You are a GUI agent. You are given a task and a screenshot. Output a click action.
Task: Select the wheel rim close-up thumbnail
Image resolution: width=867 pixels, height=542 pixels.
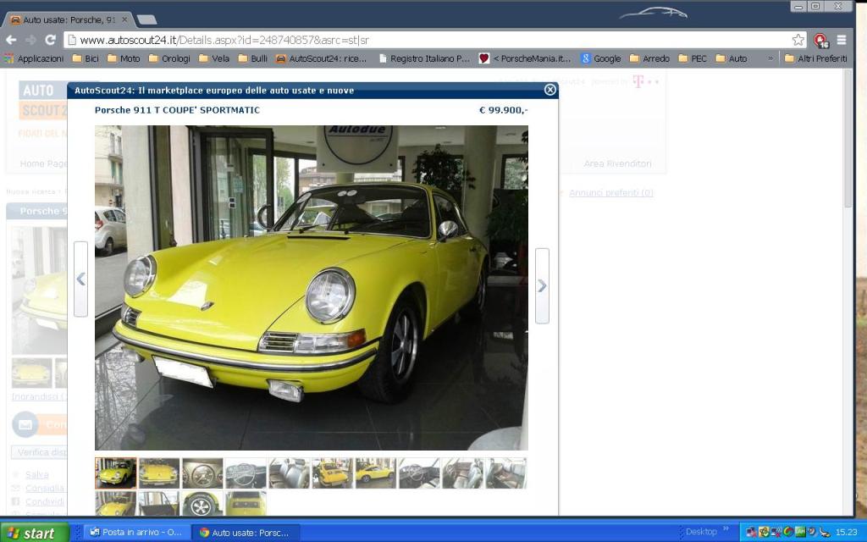(x=202, y=503)
